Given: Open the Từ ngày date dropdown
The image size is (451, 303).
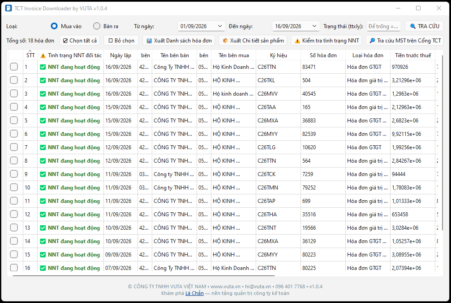Looking at the screenshot, I should coord(220,26).
